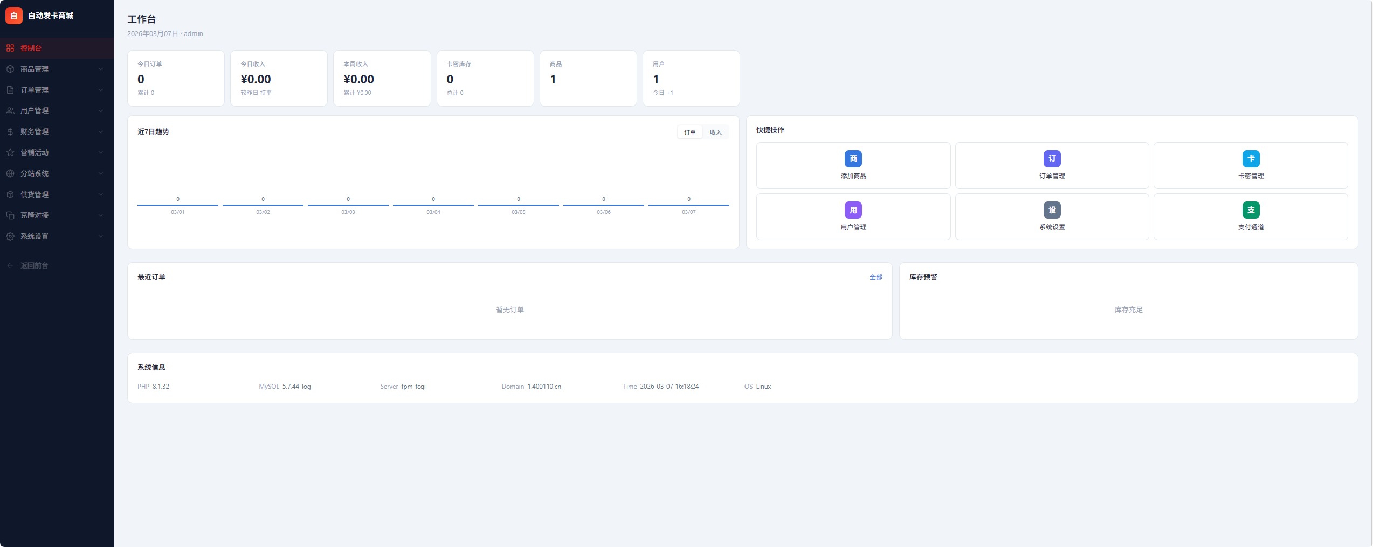Click the 添加商品 quick action icon
This screenshot has width=1373, height=547.
[853, 159]
